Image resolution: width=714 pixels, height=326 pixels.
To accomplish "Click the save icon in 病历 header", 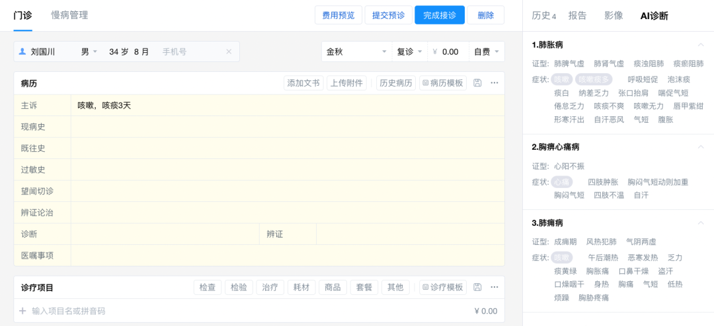I will tap(477, 83).
